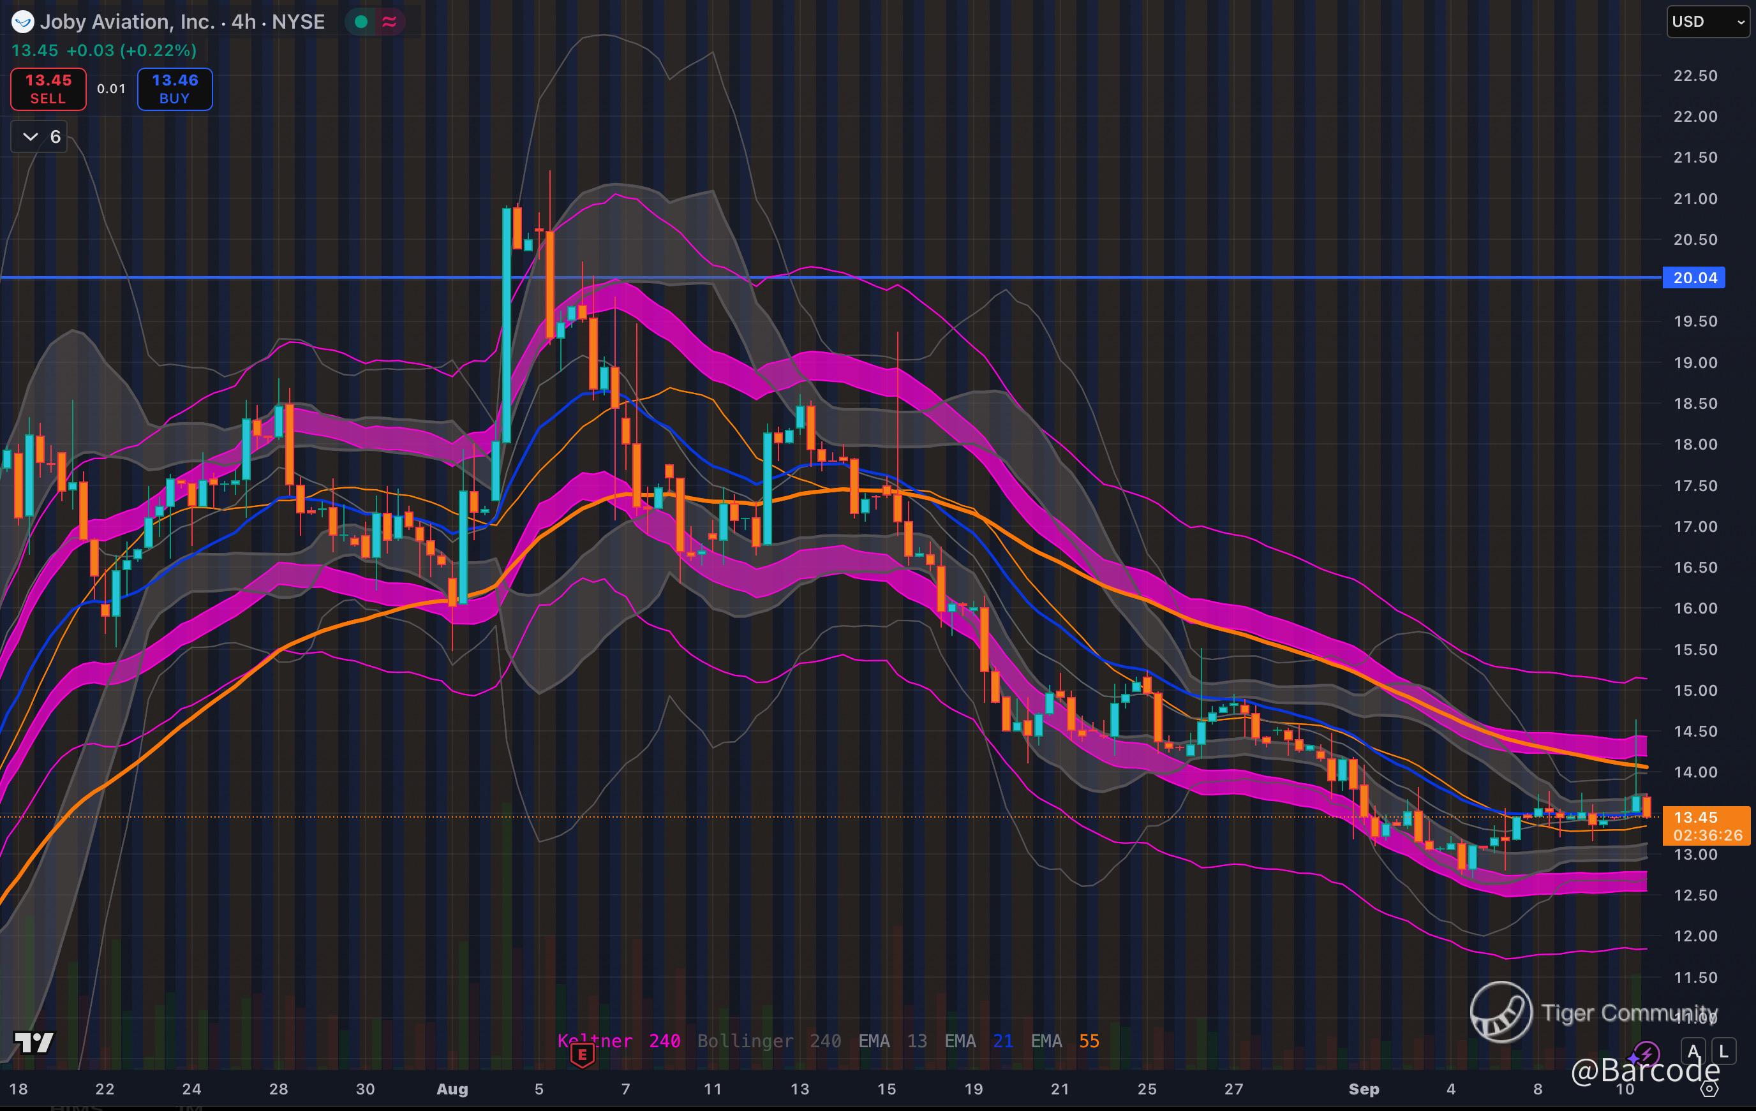Image resolution: width=1756 pixels, height=1111 pixels.
Task: Click the Joby Aviation symbol logo icon
Action: point(22,22)
